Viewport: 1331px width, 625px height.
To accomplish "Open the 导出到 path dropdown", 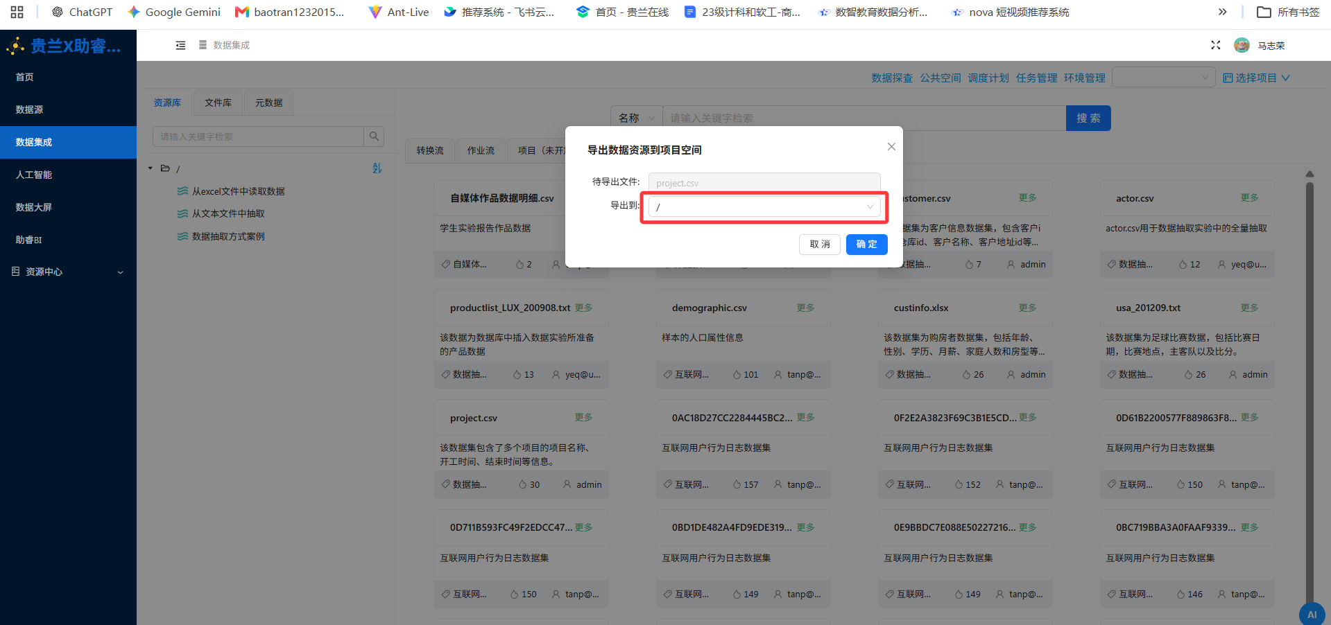I will click(764, 206).
